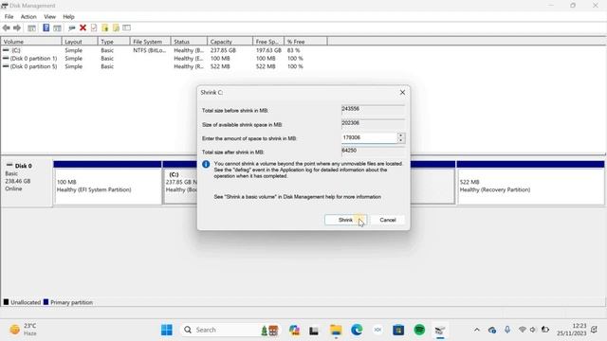Image resolution: width=607 pixels, height=341 pixels.
Task: Click the yellow folder with arrow icon
Action: [x=104, y=27]
